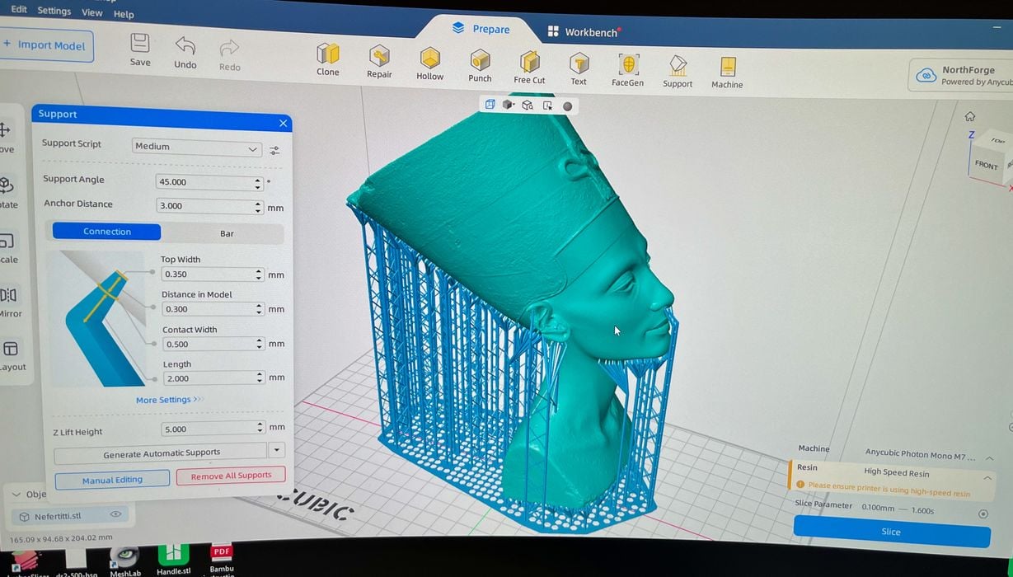
Task: Collapse the Resin section chevron
Action: (x=987, y=477)
